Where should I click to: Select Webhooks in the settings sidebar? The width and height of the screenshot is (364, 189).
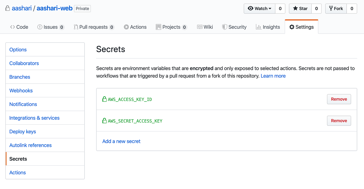pos(21,91)
